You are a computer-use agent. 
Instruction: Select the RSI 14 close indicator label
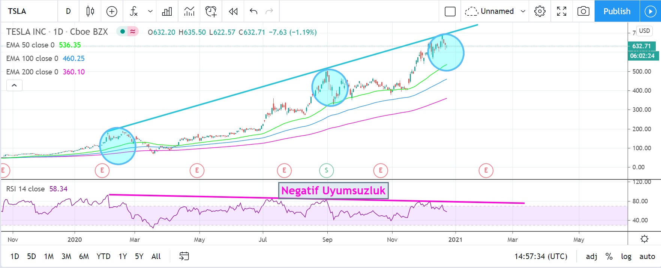coord(25,189)
